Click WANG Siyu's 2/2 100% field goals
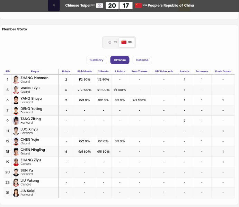The width and height of the screenshot is (239, 207). pos(85,90)
